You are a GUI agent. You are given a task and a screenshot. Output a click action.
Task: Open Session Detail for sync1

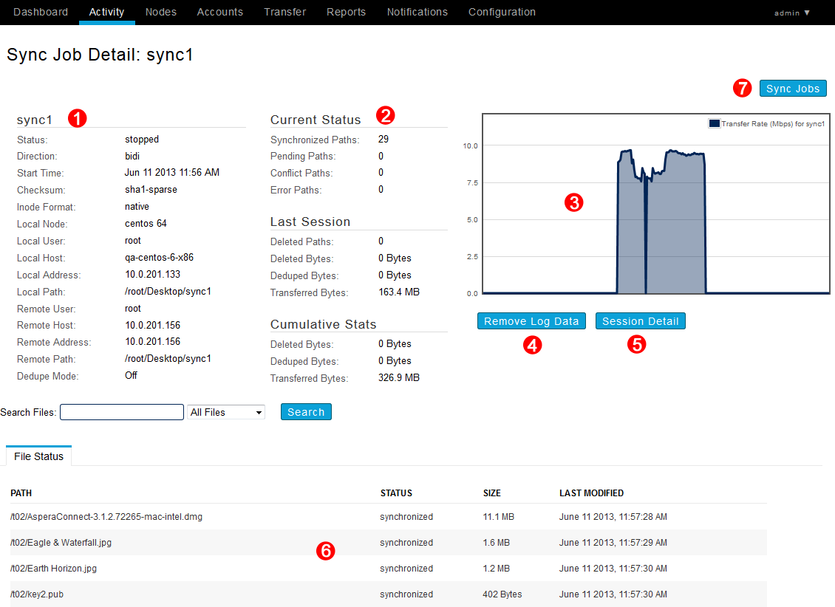tap(640, 320)
